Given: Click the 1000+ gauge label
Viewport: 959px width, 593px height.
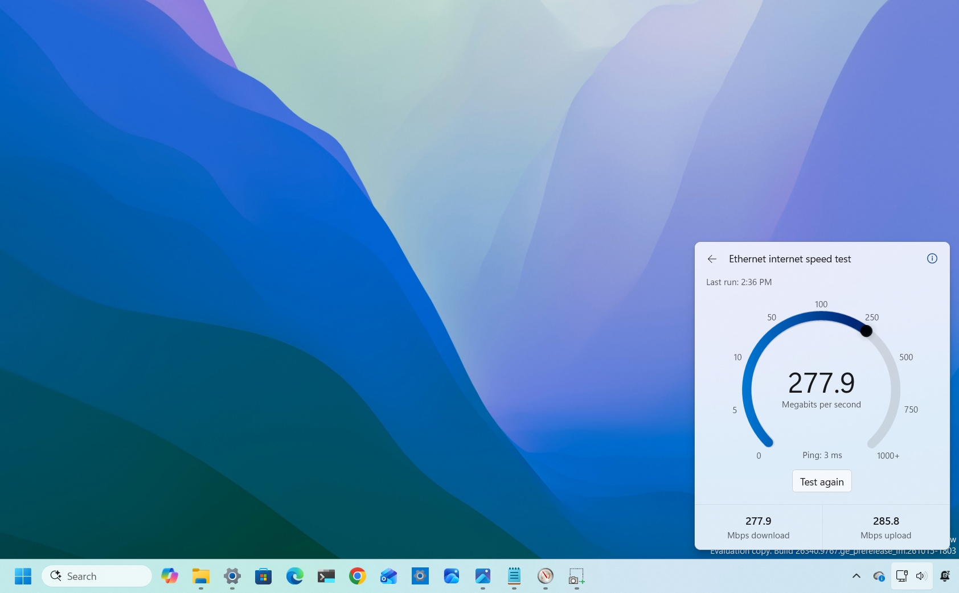Looking at the screenshot, I should 888,456.
